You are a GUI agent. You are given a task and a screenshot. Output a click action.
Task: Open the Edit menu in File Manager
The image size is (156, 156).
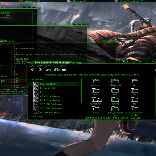(39, 66)
